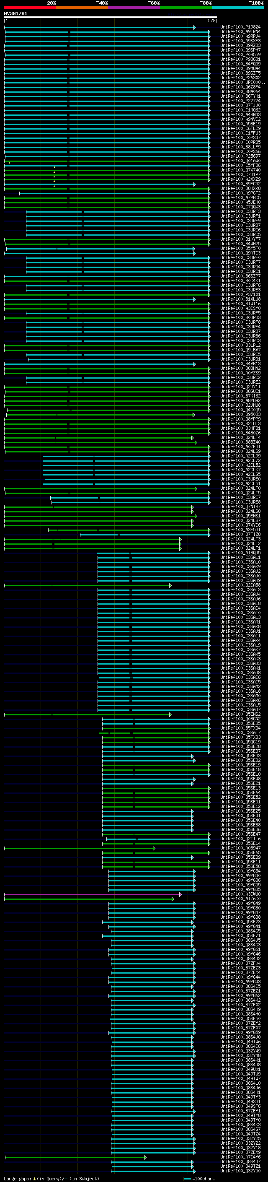Screen dimensions: 268x1182
Task: Click the UniRef100_Q7NI87 label
Action: click(240, 507)
